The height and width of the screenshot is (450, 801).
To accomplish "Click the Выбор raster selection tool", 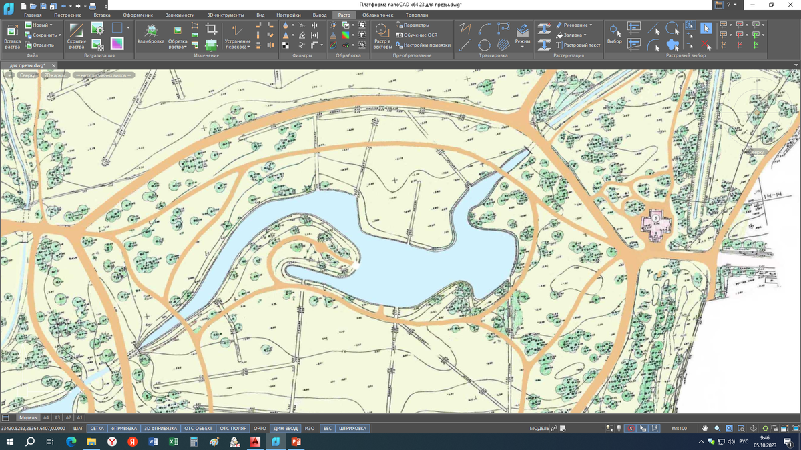I will 614,33.
